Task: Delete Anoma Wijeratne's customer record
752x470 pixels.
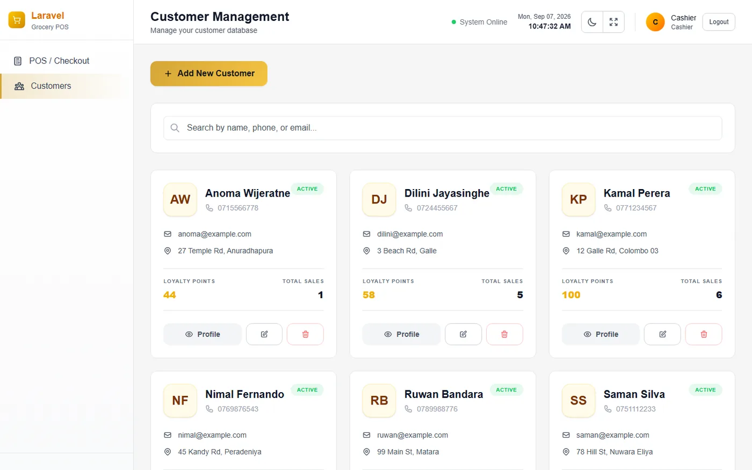Action: coord(305,334)
